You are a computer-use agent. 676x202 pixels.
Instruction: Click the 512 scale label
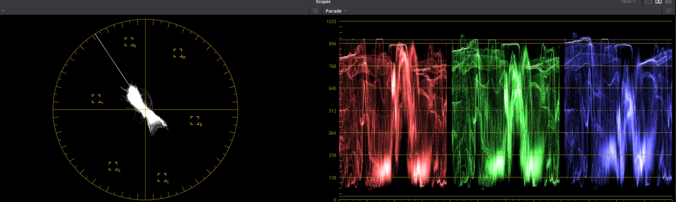332,111
